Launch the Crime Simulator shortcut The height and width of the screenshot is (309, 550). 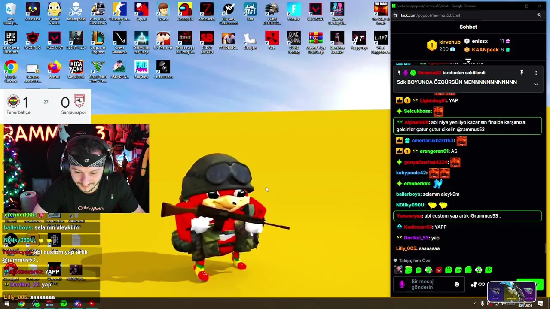point(119,42)
